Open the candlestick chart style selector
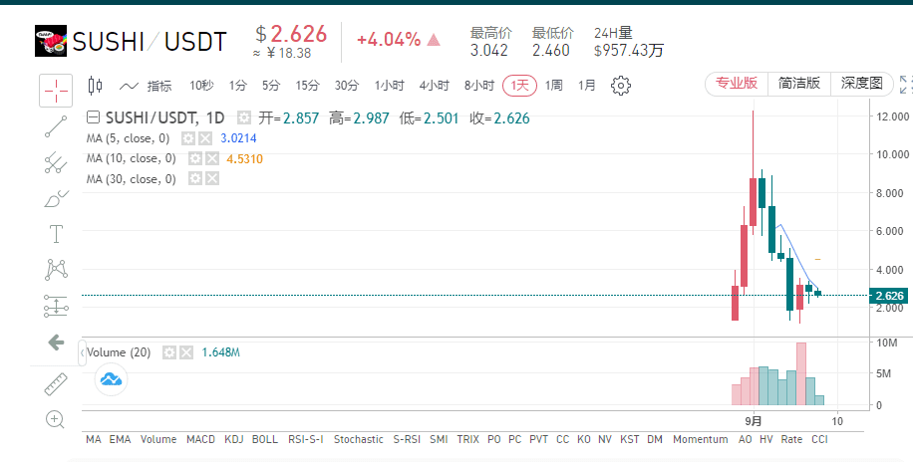 95,86
